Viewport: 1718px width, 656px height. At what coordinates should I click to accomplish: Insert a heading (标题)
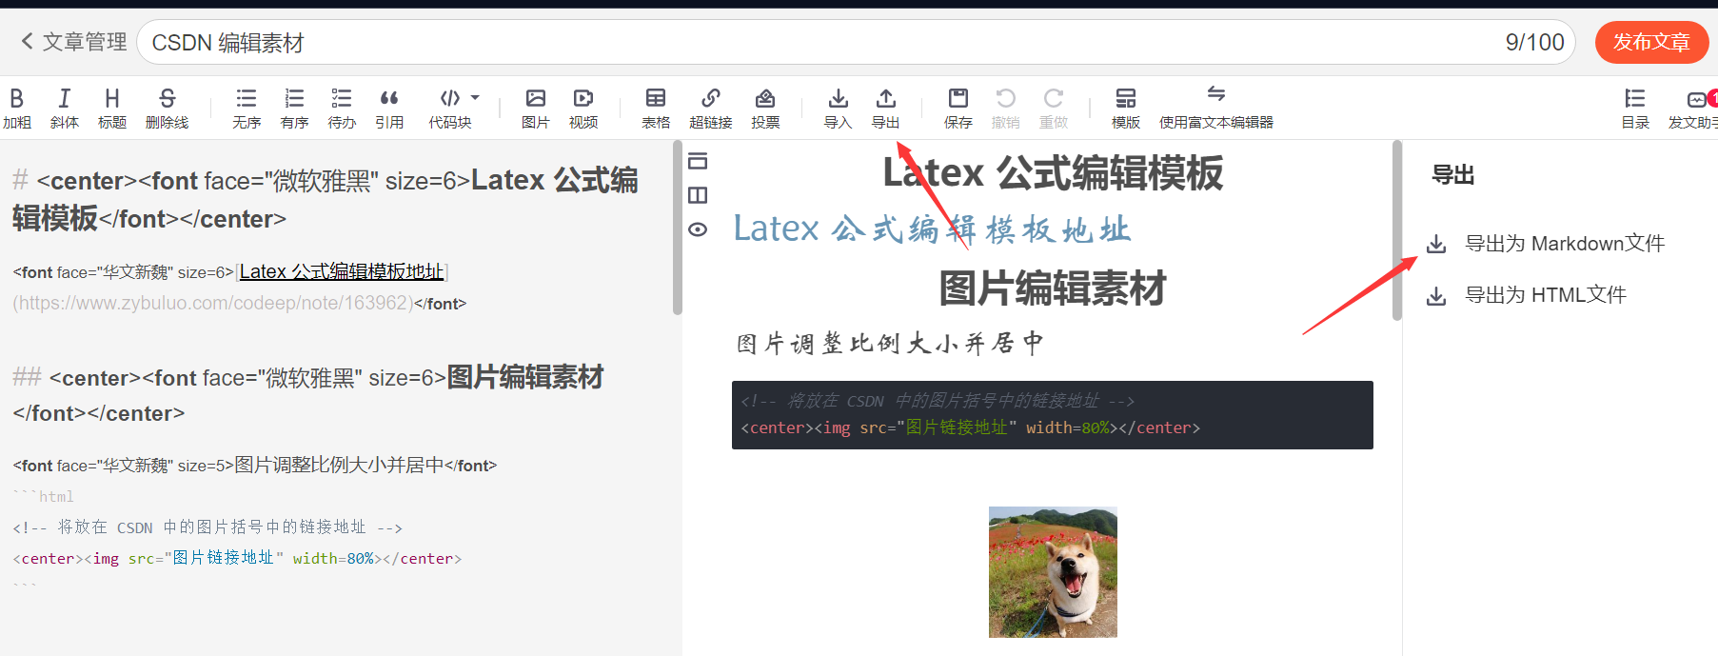click(x=112, y=108)
